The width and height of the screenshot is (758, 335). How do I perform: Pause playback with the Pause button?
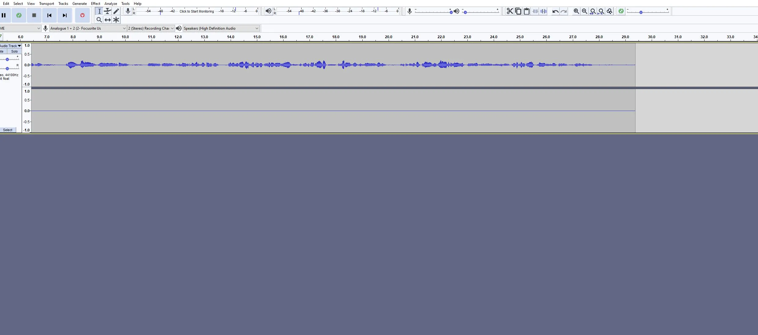[4, 15]
